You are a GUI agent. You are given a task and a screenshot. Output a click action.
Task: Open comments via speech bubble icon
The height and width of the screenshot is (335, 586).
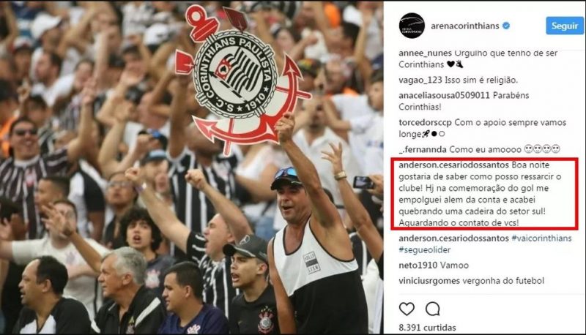432,309
